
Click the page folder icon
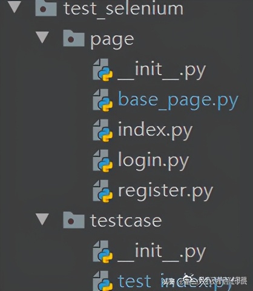(x=74, y=38)
